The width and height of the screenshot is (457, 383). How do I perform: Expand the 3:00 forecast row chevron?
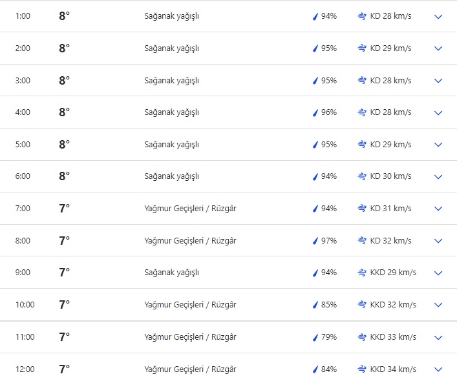pos(438,81)
